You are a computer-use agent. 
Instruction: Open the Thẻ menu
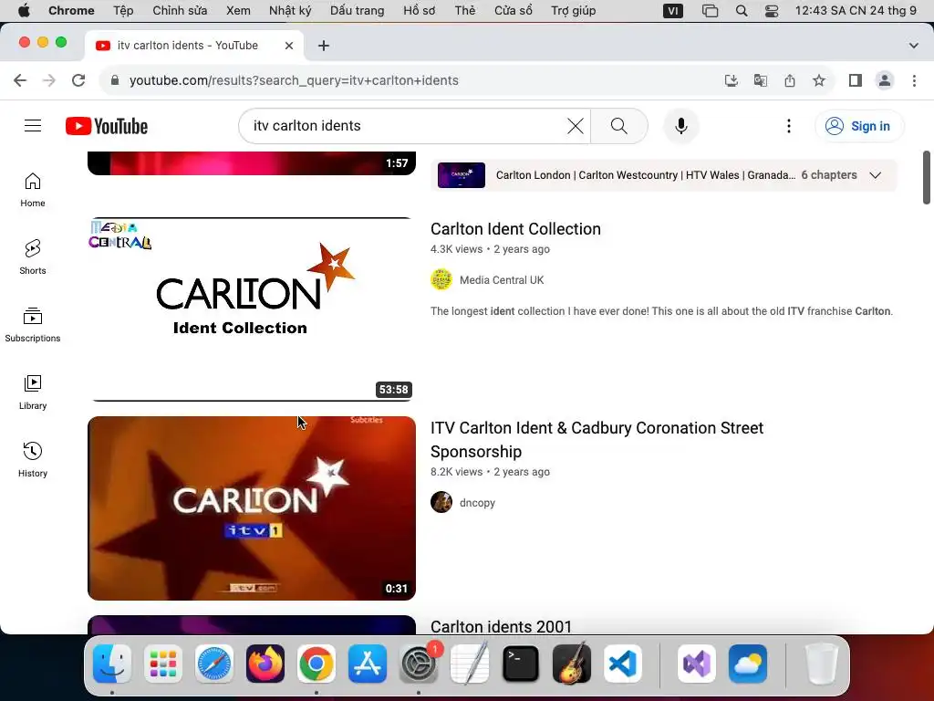pos(465,11)
